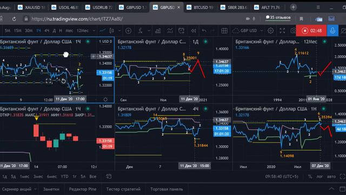Image resolution: width=346 pixels, height=195 pixels.
Task: Open the chart settings gear icon
Action: click(270, 30)
